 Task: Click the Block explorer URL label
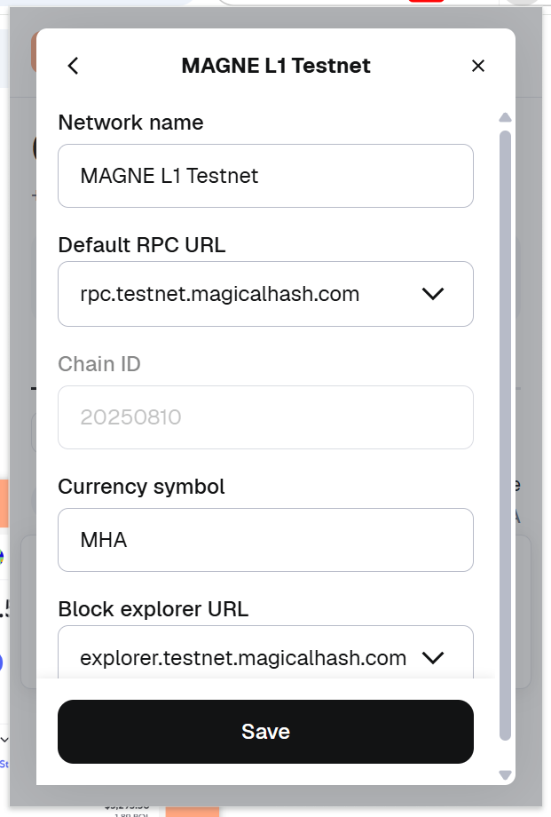point(153,609)
